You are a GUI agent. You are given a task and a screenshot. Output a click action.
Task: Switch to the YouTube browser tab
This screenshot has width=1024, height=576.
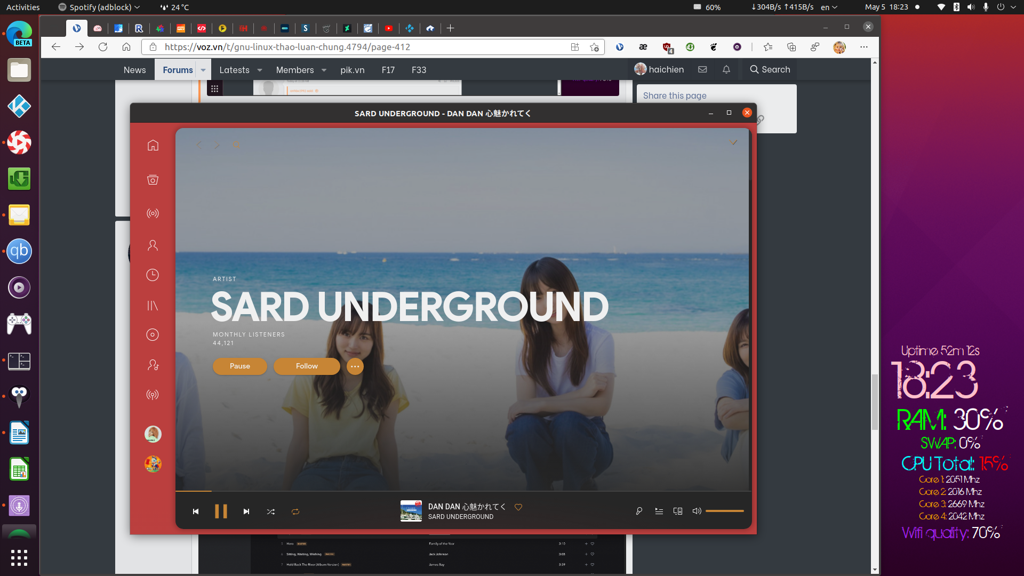tap(389, 28)
